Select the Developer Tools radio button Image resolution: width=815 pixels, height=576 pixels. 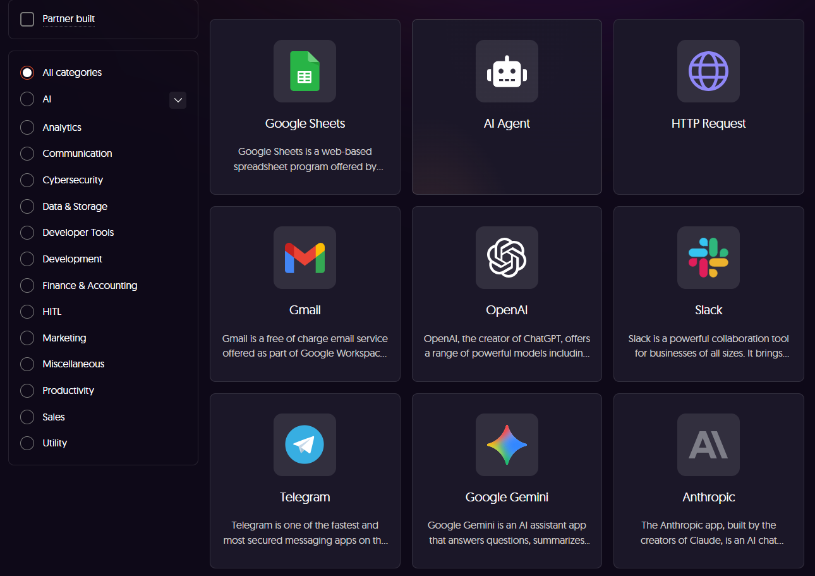click(x=27, y=233)
